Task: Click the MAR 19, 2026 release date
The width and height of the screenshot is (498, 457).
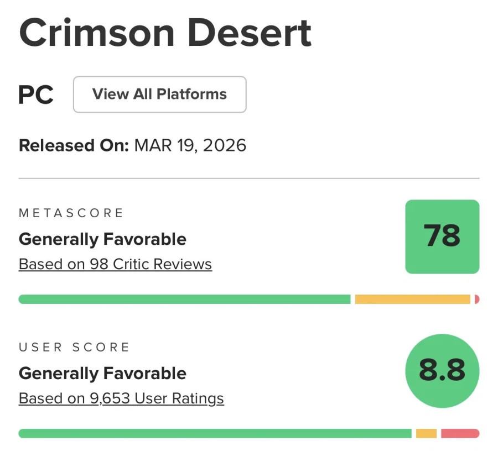Action: point(190,145)
